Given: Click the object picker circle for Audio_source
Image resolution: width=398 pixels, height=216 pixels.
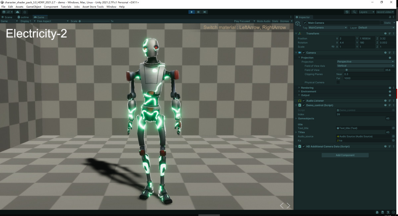Looking at the screenshot, I should pyautogui.click(x=393, y=136).
